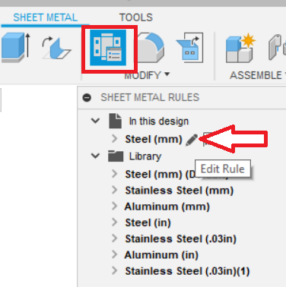Viewport: 286px width, 287px height.
Task: Expand the Stainless Steel (mm) rule
Action: (115, 190)
